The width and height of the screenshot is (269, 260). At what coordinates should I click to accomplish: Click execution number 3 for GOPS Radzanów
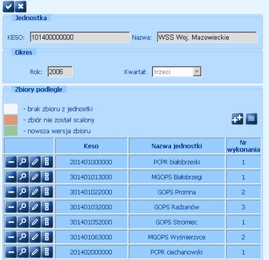pos(244,207)
